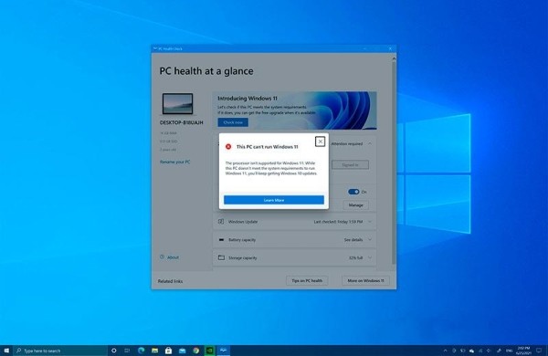Click the Signed in button
The width and height of the screenshot is (548, 356).
point(350,164)
